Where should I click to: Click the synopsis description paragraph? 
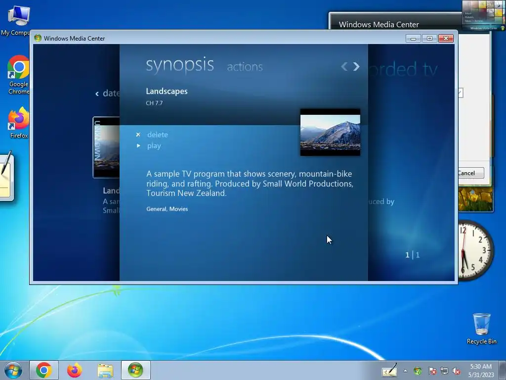point(250,184)
